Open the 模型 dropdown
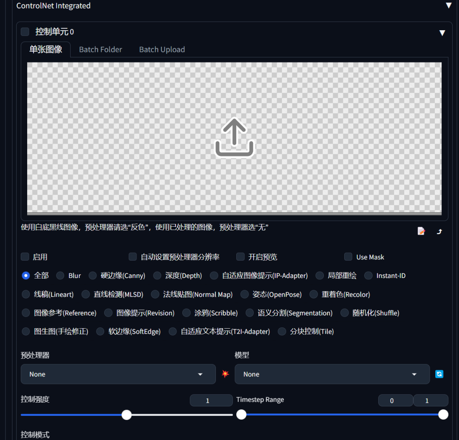The image size is (459, 440). click(x=332, y=374)
